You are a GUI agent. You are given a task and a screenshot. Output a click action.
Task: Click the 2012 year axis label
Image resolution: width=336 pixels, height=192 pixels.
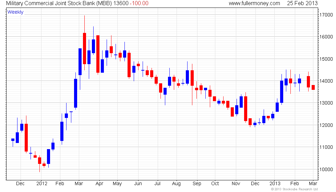click(42, 184)
